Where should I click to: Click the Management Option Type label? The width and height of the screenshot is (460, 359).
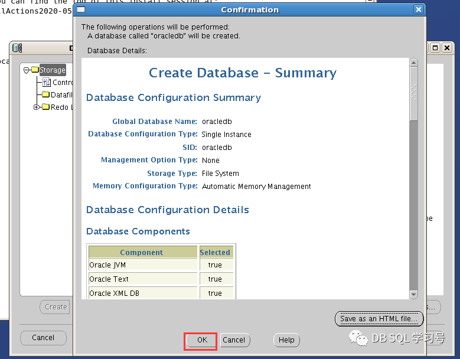(149, 160)
